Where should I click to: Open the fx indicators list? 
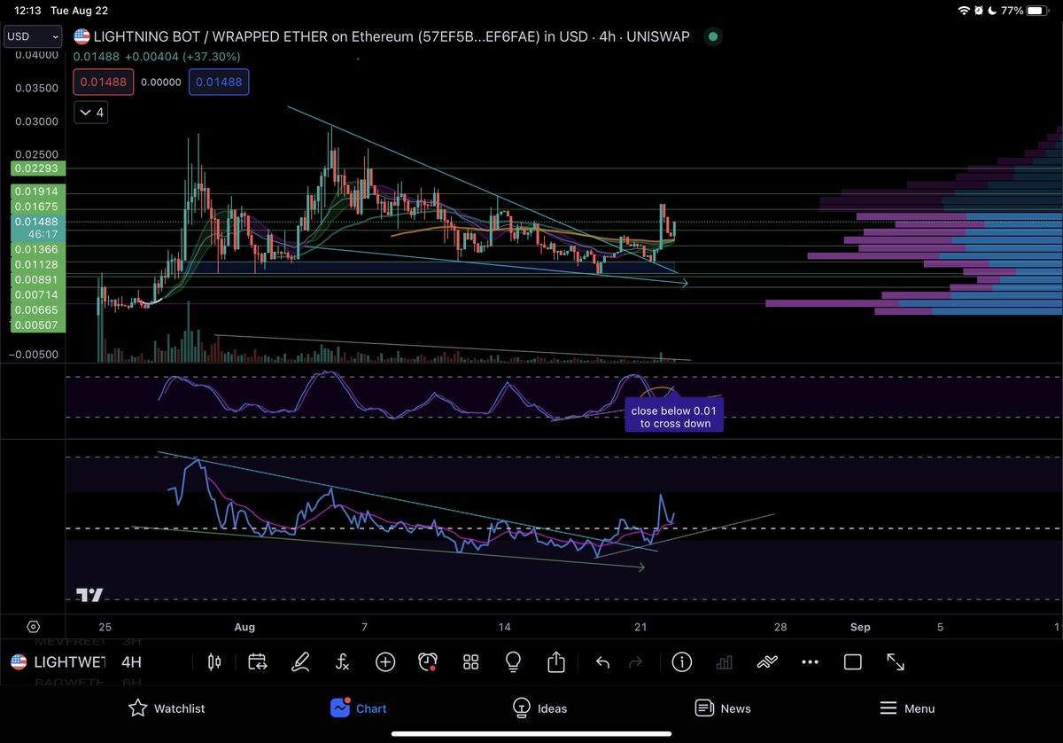343,661
